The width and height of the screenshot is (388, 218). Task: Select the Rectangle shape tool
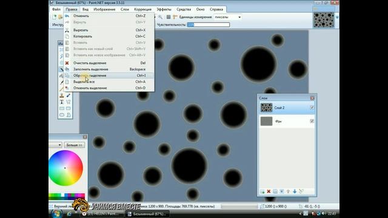coord(62,108)
